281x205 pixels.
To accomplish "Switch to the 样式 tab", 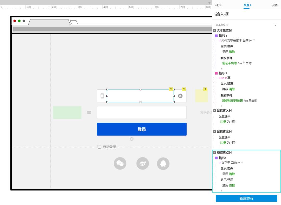I will (x=218, y=5).
